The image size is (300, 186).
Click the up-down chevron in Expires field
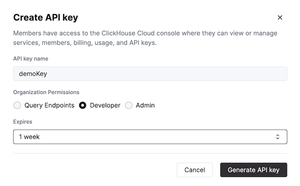tap(278, 137)
